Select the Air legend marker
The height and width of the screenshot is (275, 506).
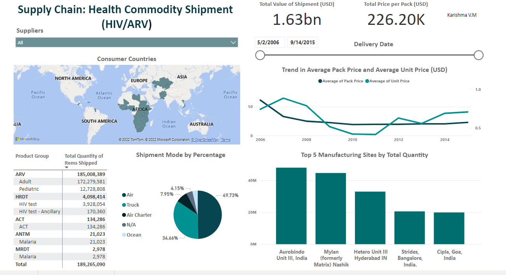(124, 195)
